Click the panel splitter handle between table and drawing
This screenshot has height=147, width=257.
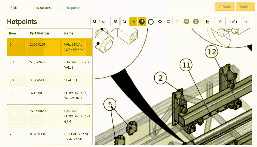pos(94,94)
